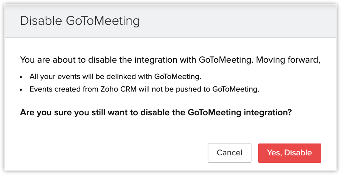Image resolution: width=341 pixels, height=175 pixels.
Task: Click GoToMeeting ending the first bullet
Action: coord(177,77)
